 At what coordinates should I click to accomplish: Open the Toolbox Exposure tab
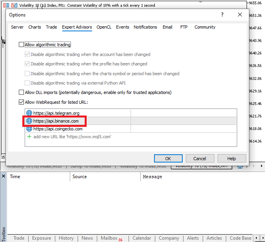coord(42,238)
